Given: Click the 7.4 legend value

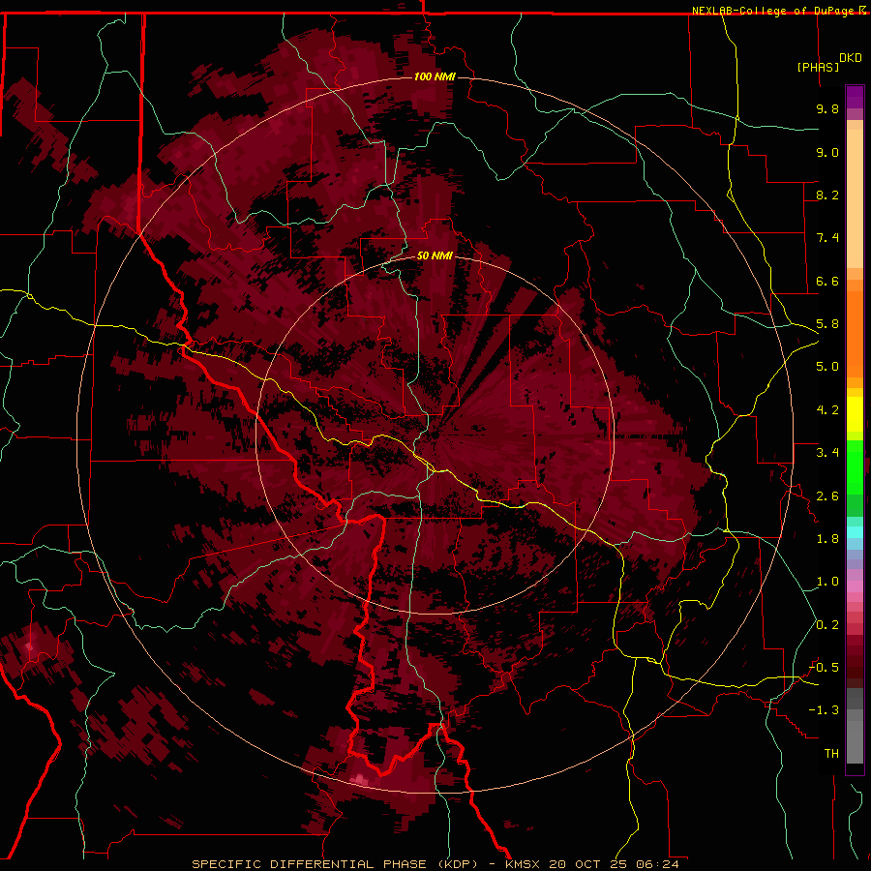Looking at the screenshot, I should click(x=827, y=238).
